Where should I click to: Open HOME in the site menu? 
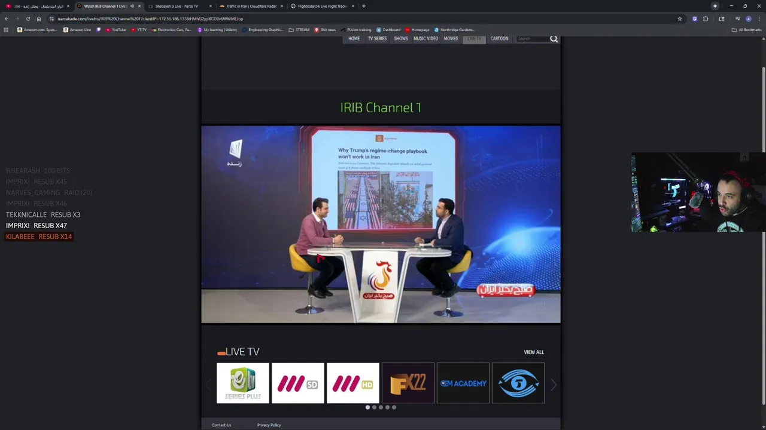(354, 39)
